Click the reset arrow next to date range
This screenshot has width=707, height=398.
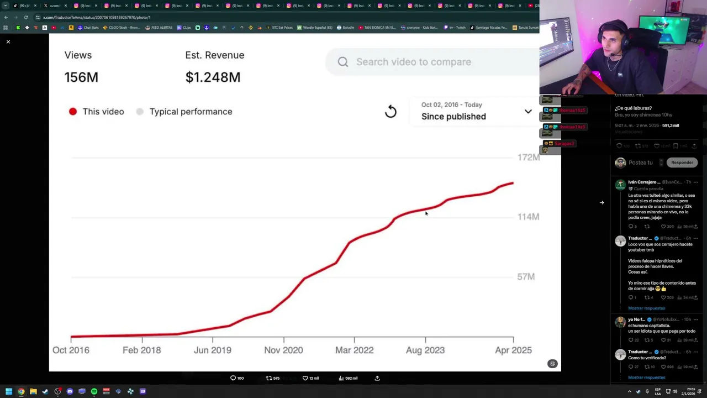pos(391,112)
